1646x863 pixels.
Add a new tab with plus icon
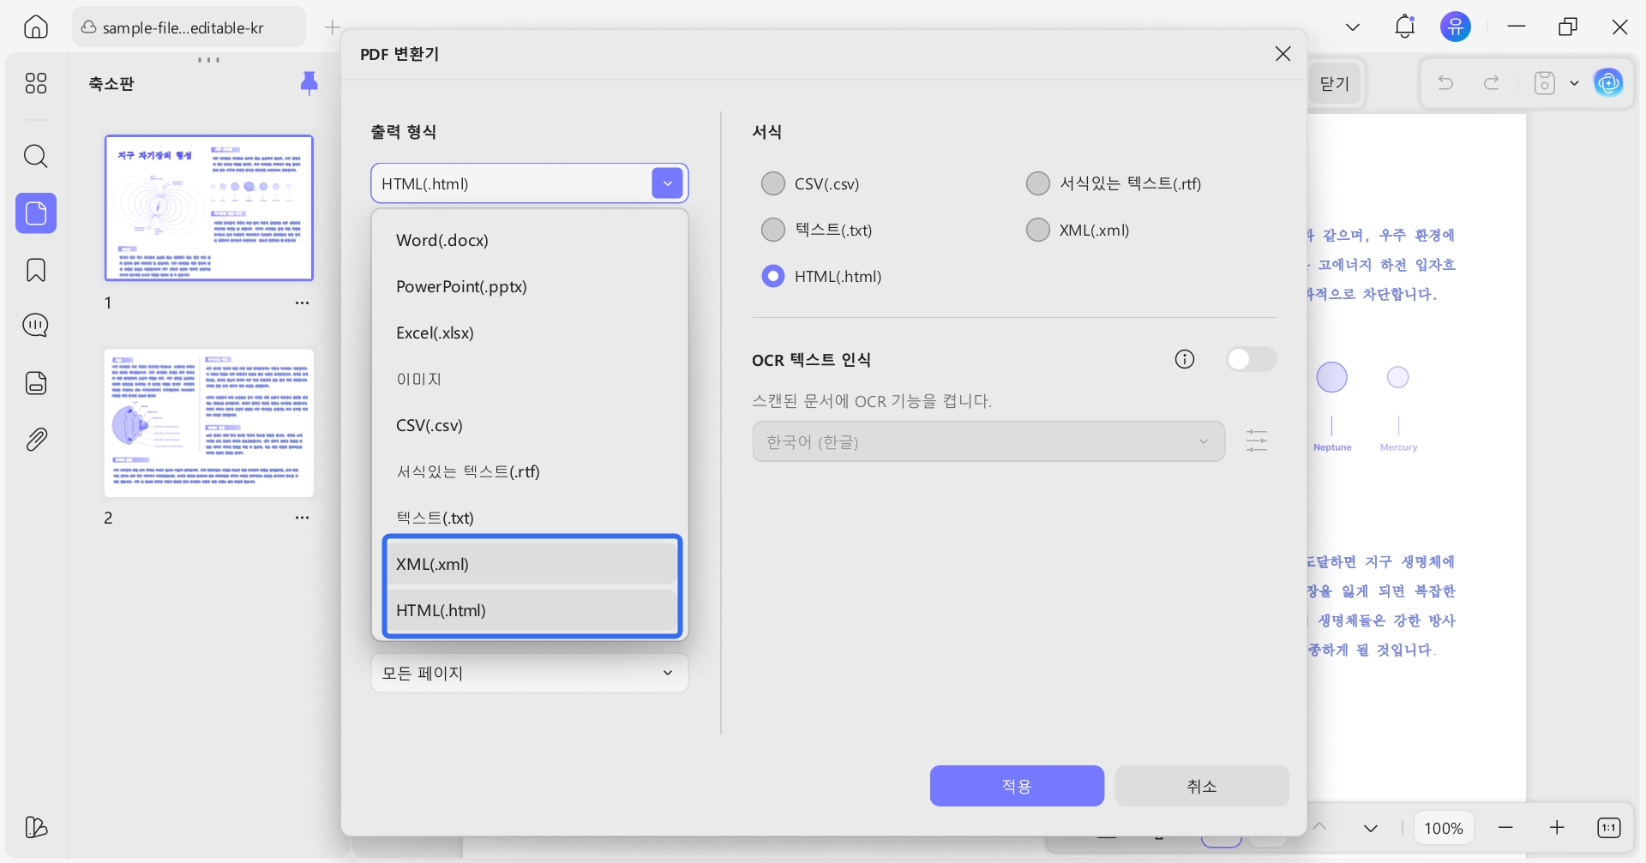click(x=333, y=27)
